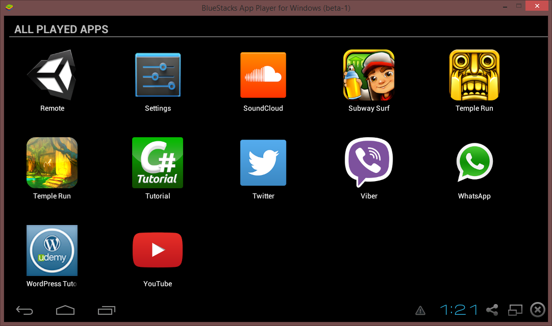552x326 pixels.
Task: Close the BlueStacks window
Action: point(537,6)
